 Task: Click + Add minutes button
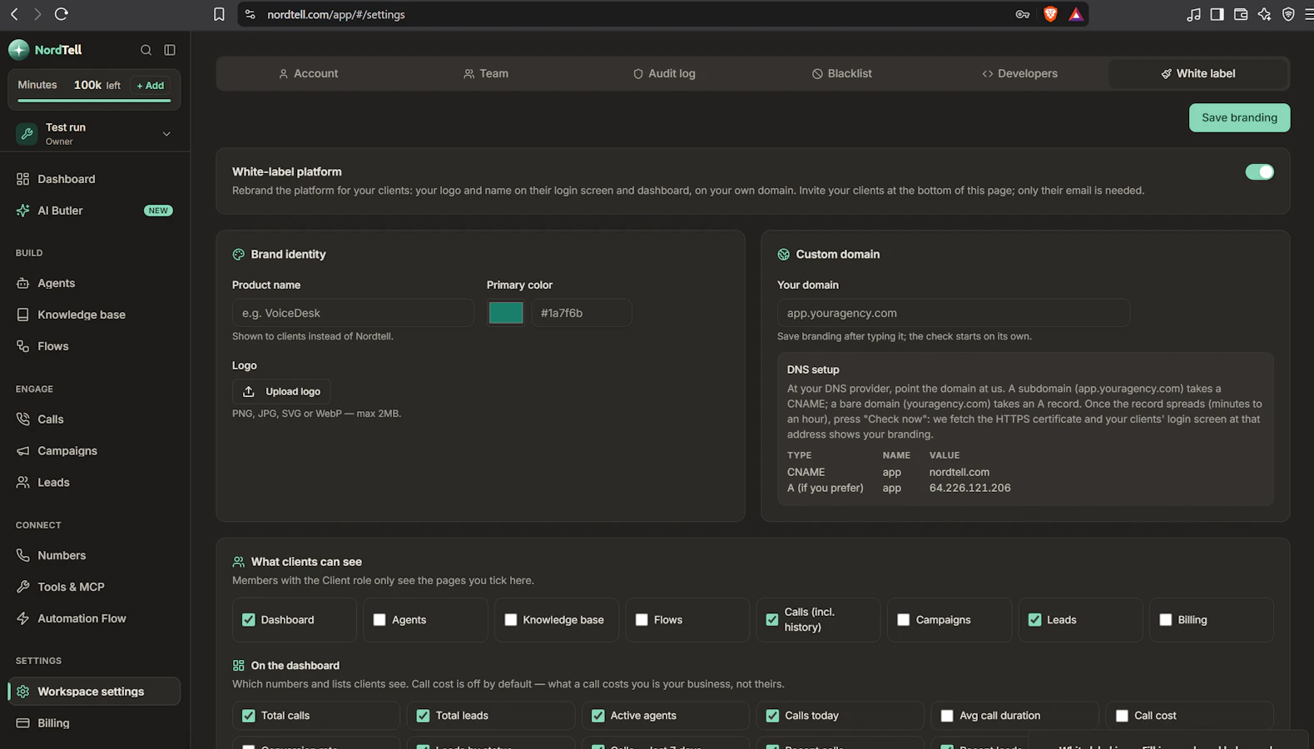pyautogui.click(x=151, y=86)
